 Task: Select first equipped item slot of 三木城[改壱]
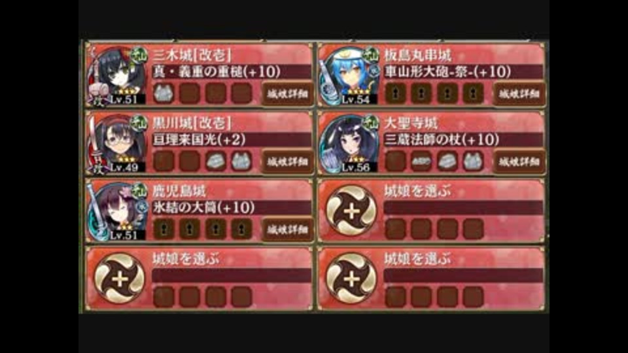point(164,93)
